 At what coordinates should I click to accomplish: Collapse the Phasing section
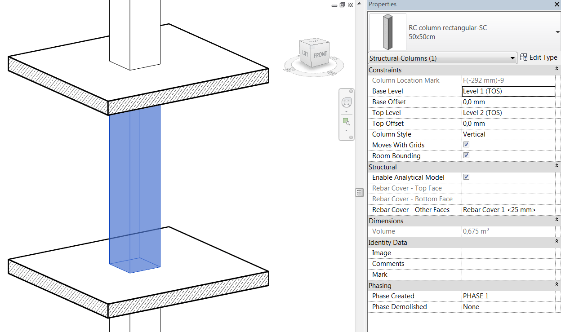tap(557, 285)
